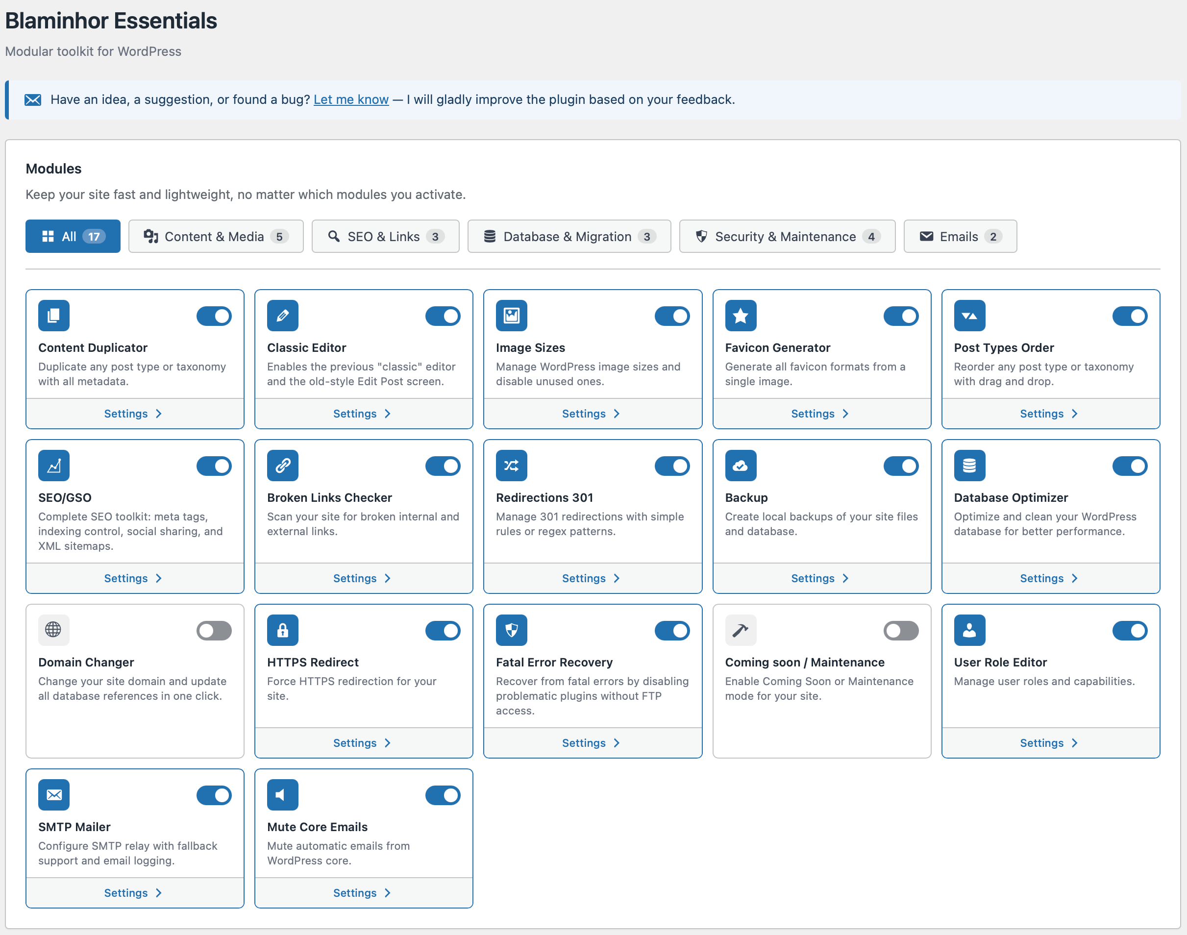Click the HTTPS Redirect lock icon
Screen dimensions: 1187x935
click(282, 630)
